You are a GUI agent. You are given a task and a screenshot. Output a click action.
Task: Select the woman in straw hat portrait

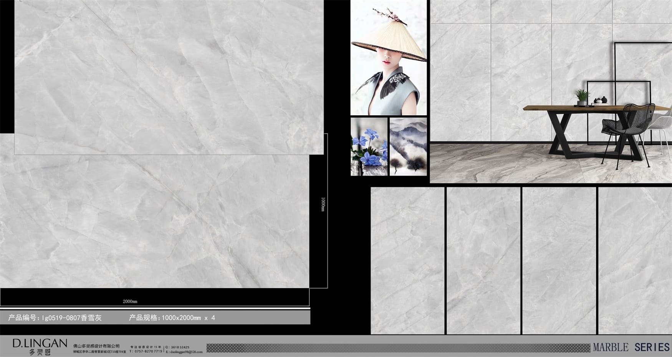coord(389,58)
